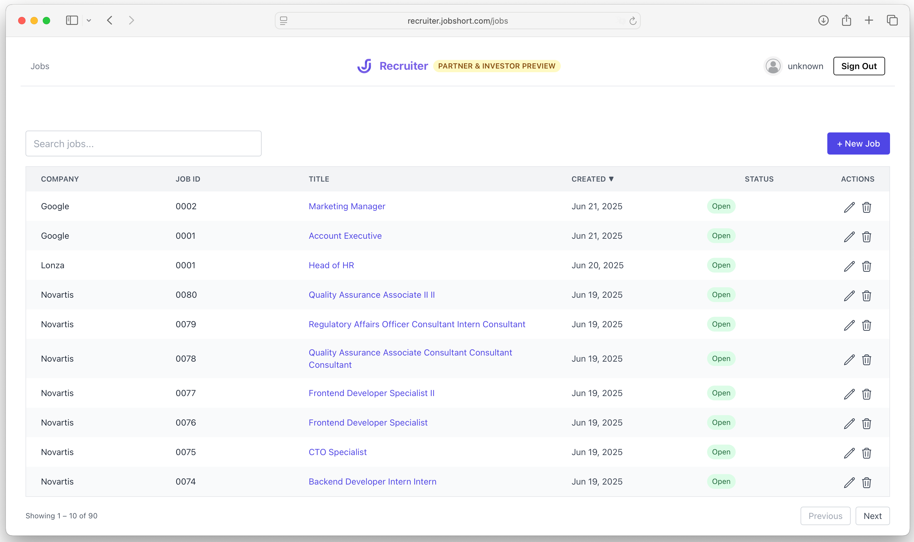914x542 pixels.
Task: Open Safari downloads list
Action: point(823,21)
